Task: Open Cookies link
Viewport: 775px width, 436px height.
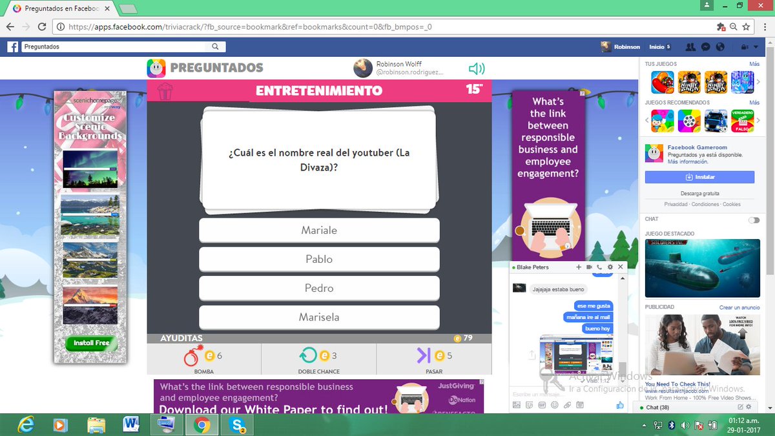Action: 732,204
